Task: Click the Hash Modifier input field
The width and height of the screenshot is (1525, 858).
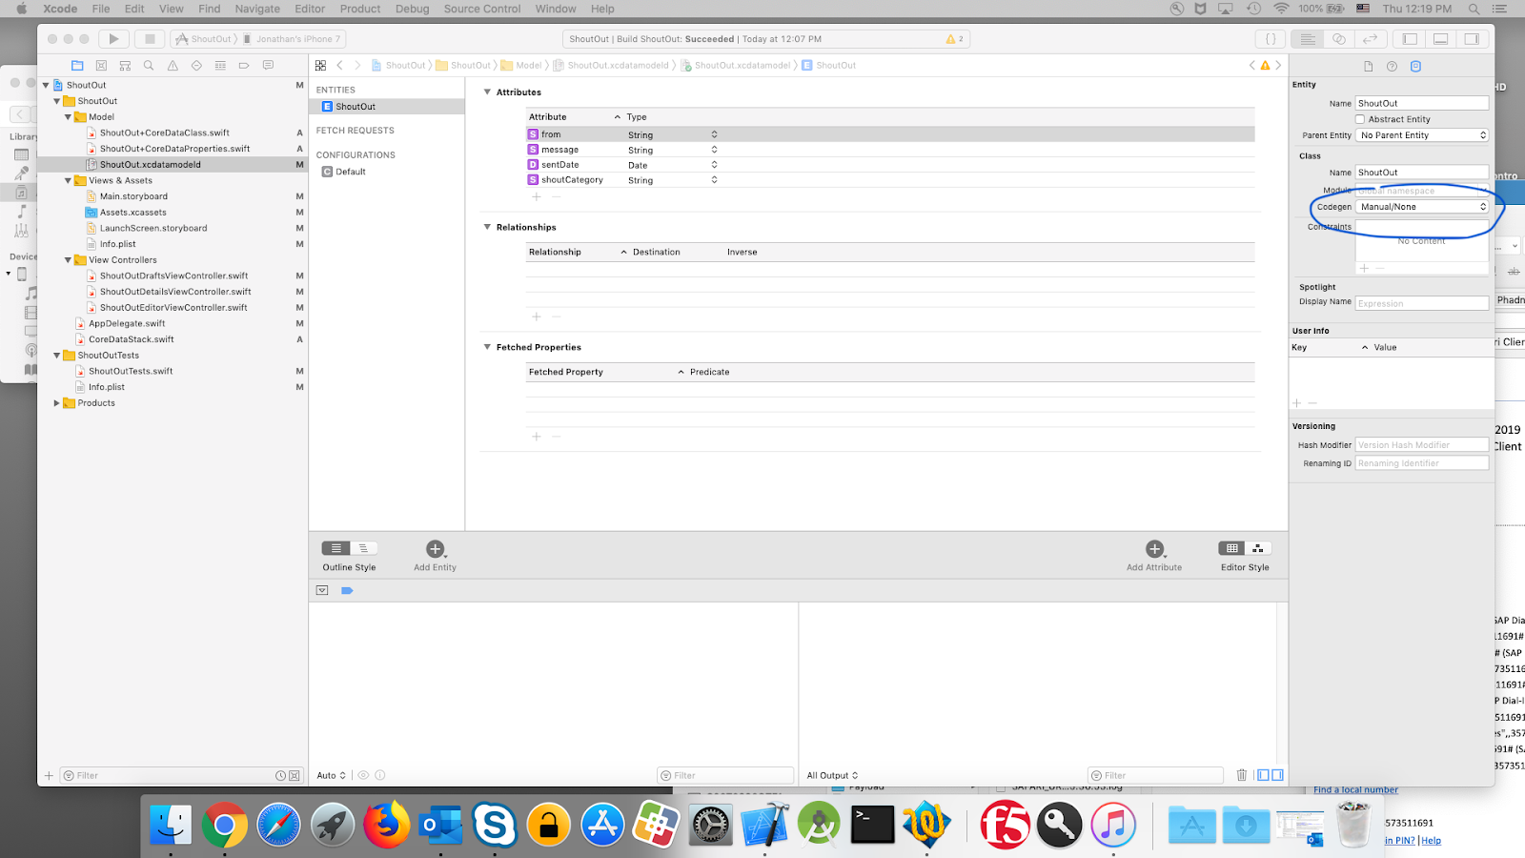Action: pyautogui.click(x=1422, y=445)
